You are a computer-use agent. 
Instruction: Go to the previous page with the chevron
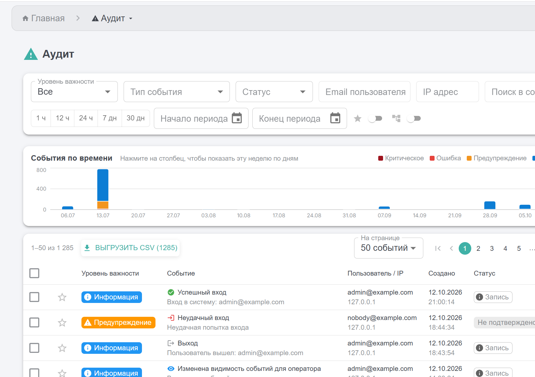[x=451, y=248]
